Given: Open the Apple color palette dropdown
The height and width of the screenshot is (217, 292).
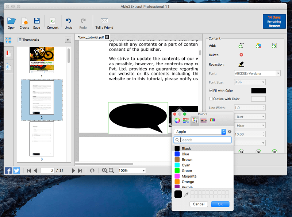Looking at the screenshot, I should point(200,132).
